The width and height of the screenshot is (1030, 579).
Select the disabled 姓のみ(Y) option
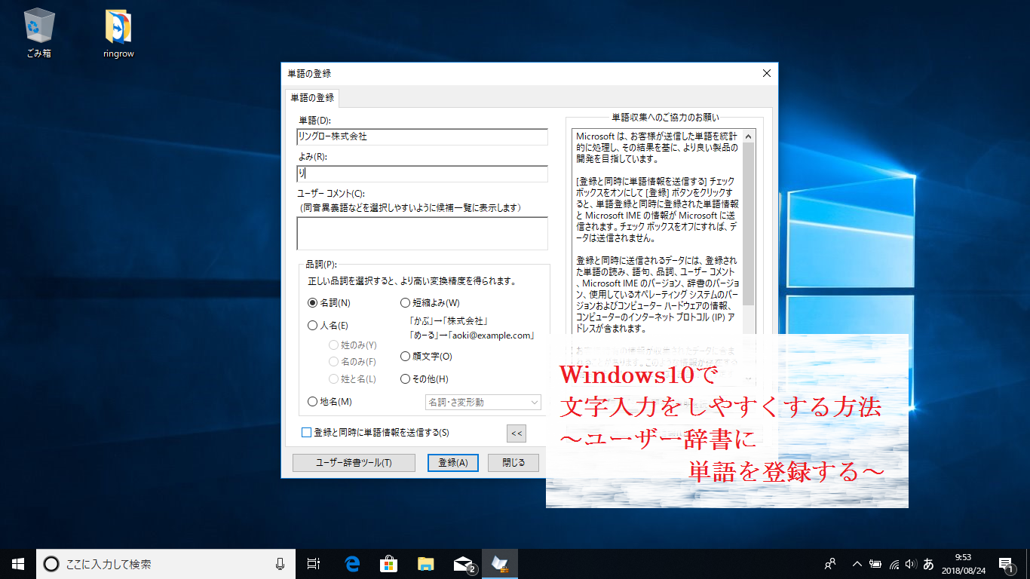352,345
